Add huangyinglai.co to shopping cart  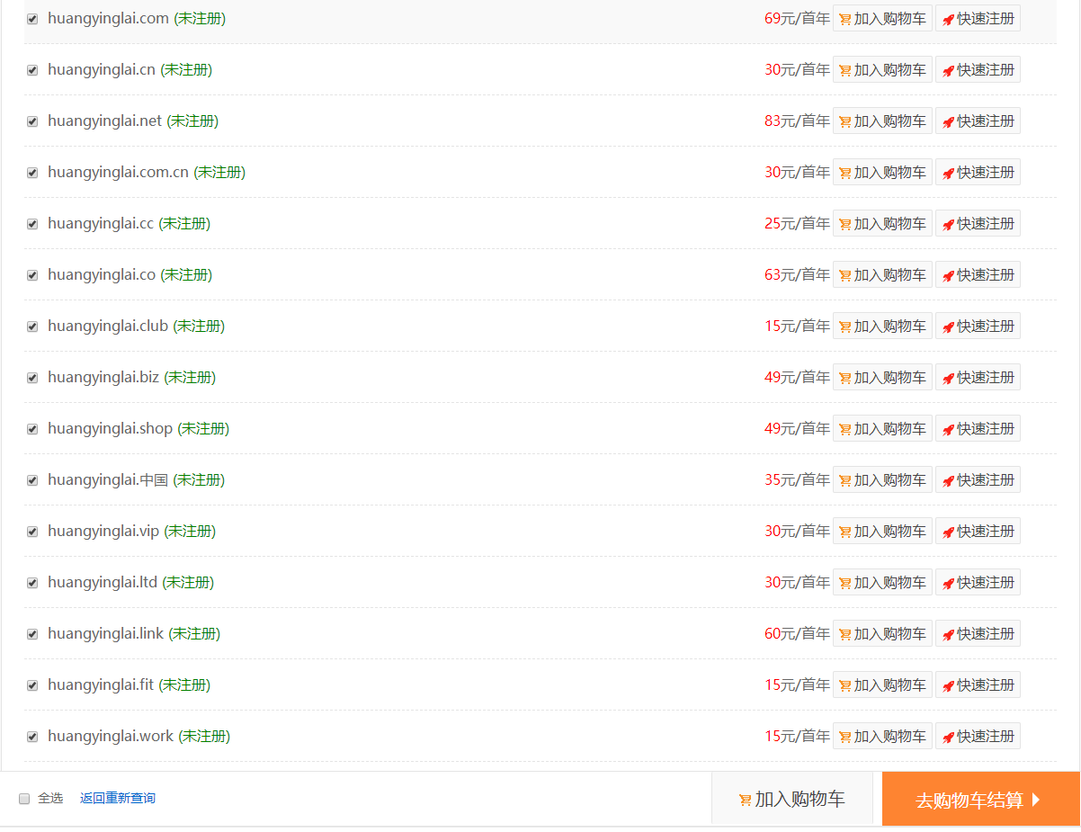pos(882,275)
